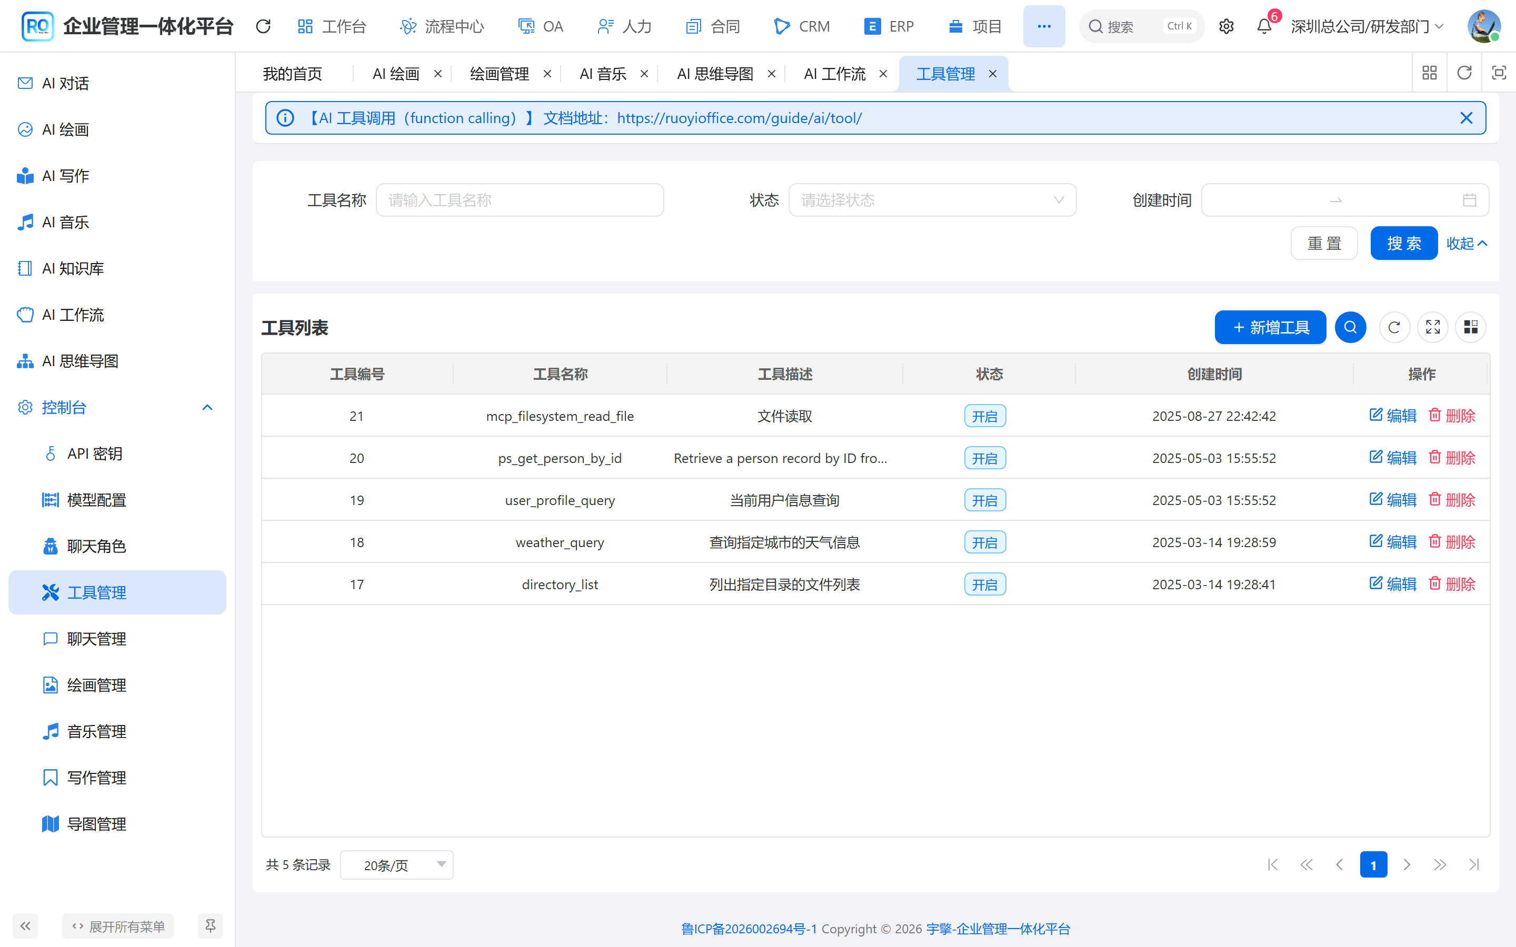This screenshot has width=1516, height=947.
Task: Click 展开所有菜单 button
Action: [118, 926]
